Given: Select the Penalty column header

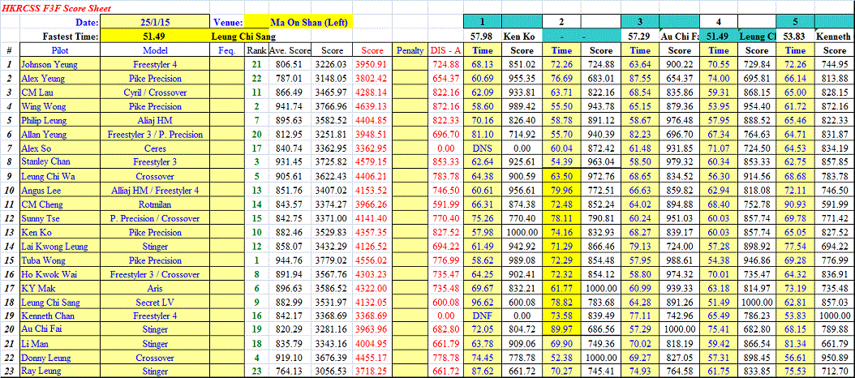Looking at the screenshot, I should [410, 50].
